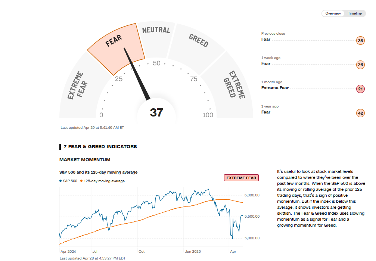Switch to the Timeline view
The image size is (376, 261).
tap(354, 13)
